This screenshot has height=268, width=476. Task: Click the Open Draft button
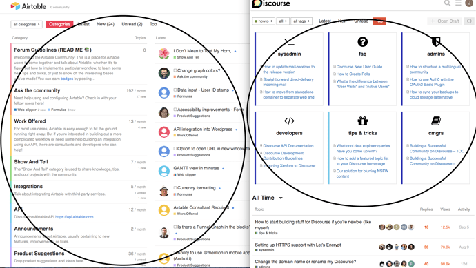(445, 21)
